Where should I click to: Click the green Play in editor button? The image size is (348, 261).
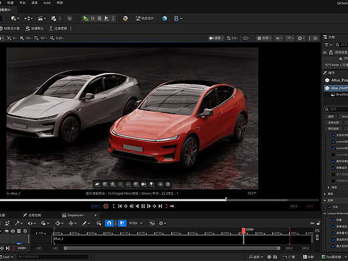(86, 18)
